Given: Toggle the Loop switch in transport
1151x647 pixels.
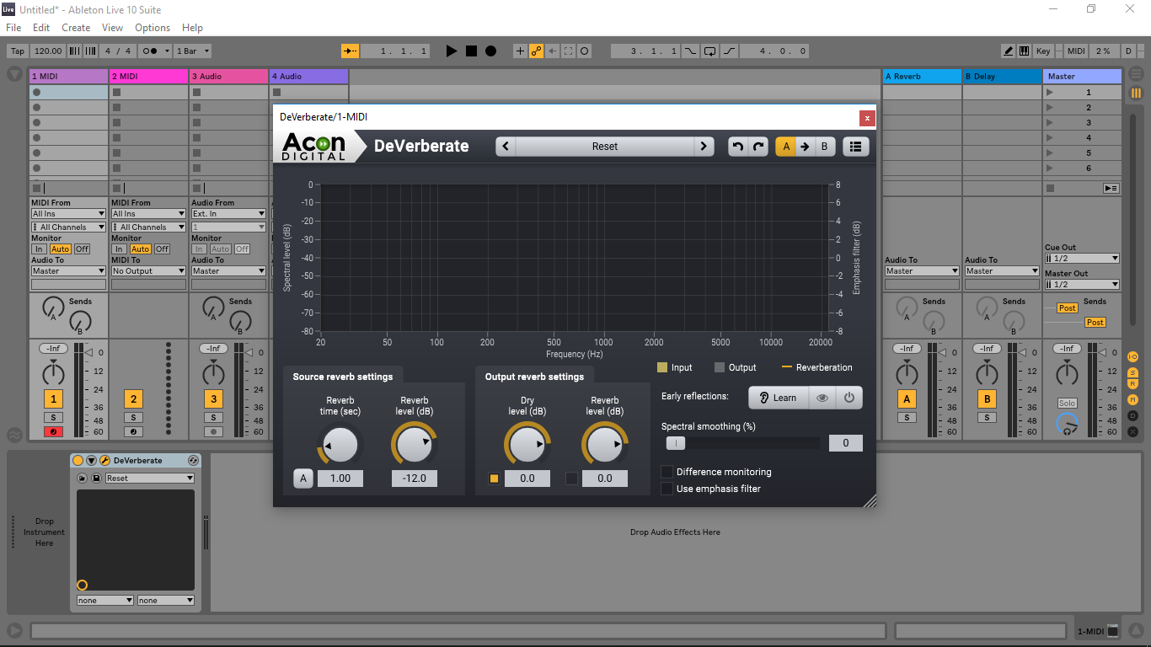Looking at the screenshot, I should click(x=710, y=51).
